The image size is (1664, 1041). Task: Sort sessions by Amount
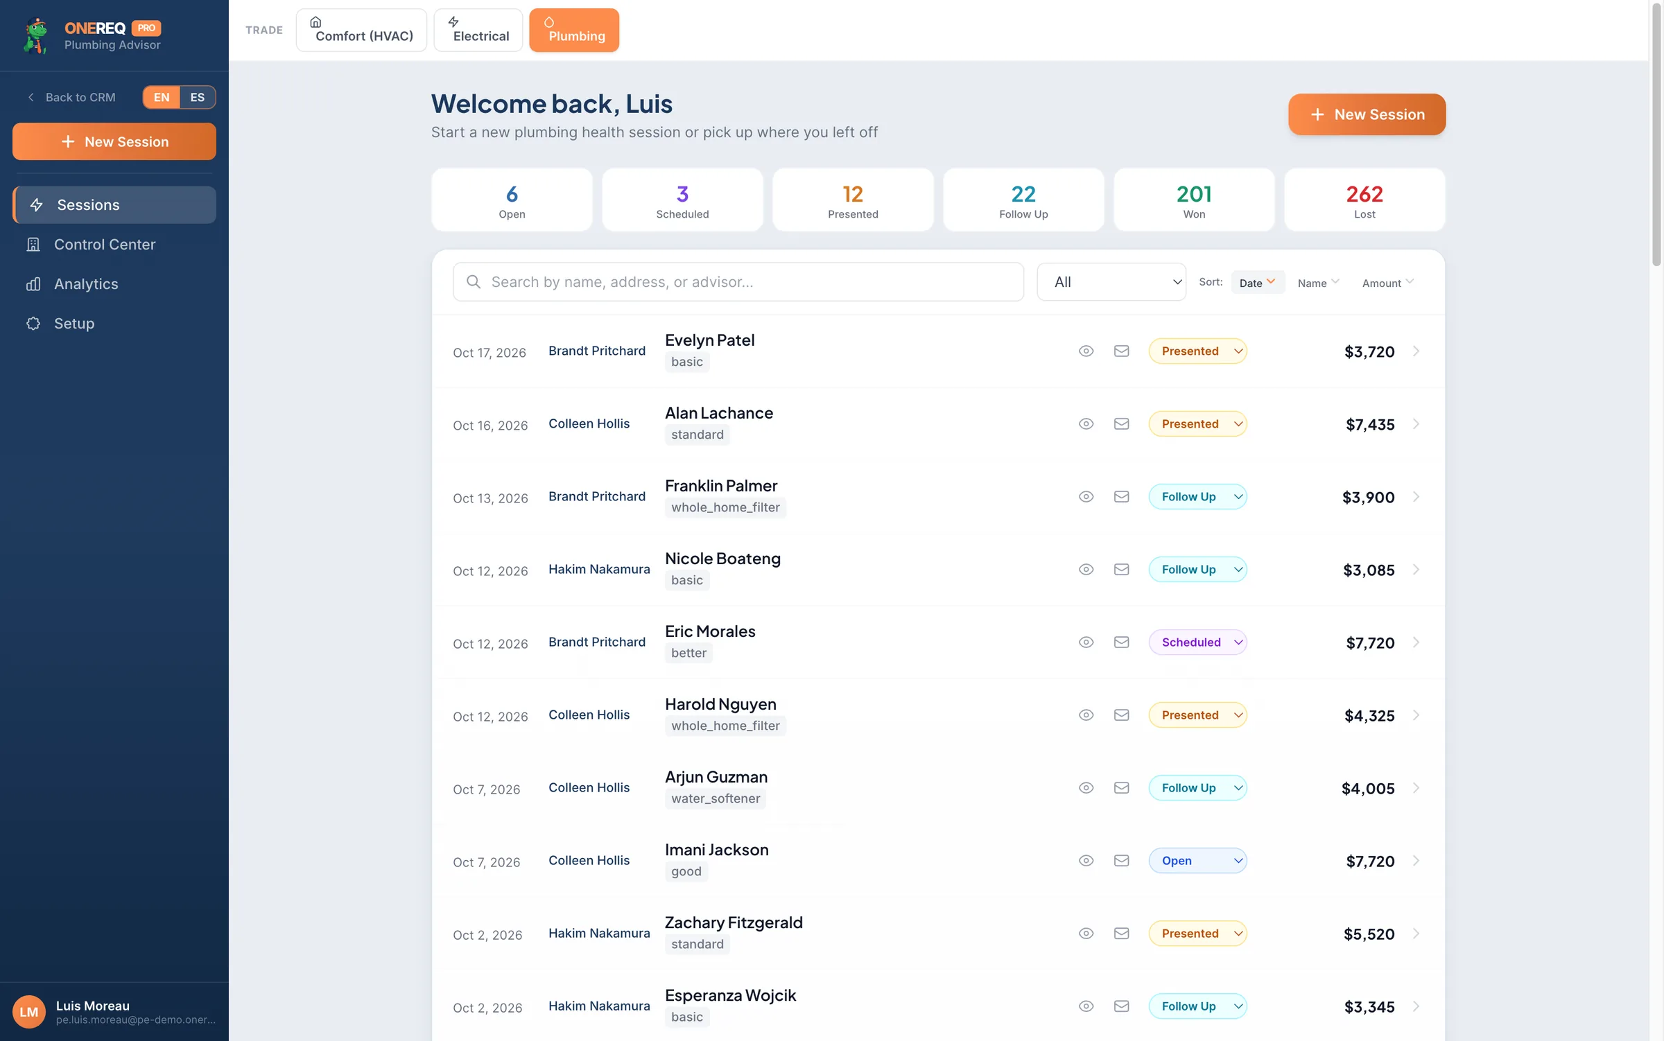click(1387, 282)
